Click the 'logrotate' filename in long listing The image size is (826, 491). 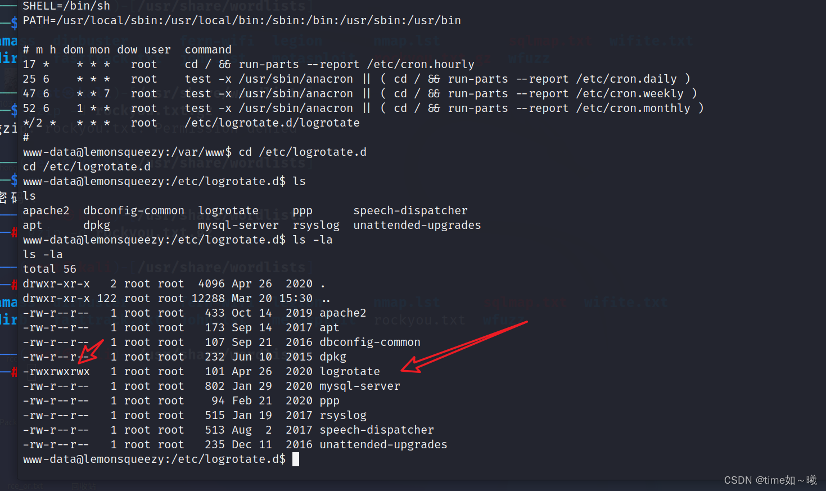click(x=350, y=372)
